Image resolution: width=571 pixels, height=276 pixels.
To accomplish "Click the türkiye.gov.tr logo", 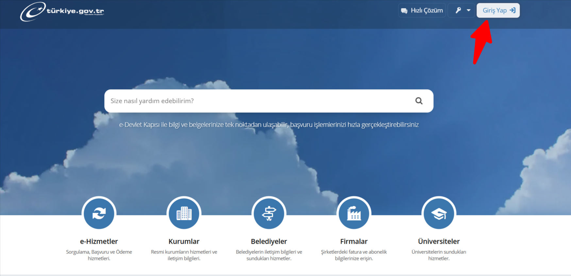I will pos(62,11).
